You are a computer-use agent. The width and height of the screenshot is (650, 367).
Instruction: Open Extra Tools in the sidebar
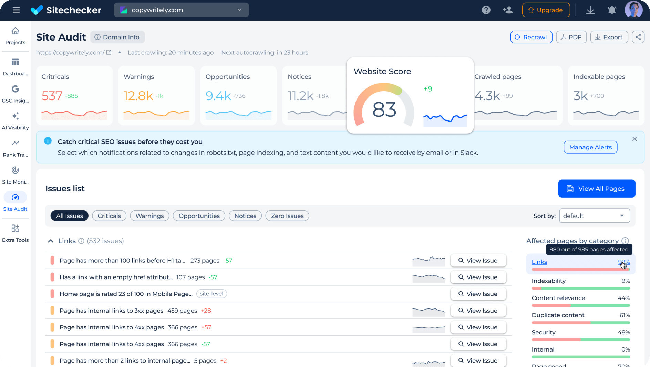click(x=15, y=234)
